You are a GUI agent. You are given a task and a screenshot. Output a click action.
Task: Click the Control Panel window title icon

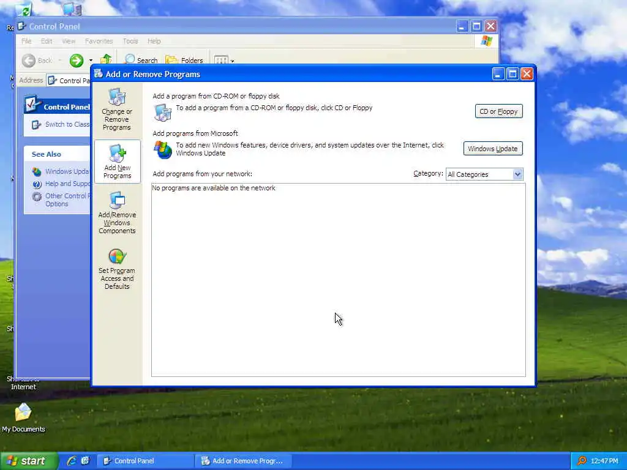pos(22,26)
